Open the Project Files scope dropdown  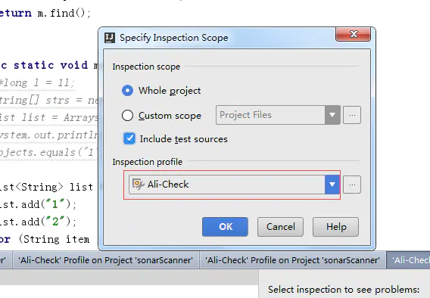pyautogui.click(x=278, y=115)
